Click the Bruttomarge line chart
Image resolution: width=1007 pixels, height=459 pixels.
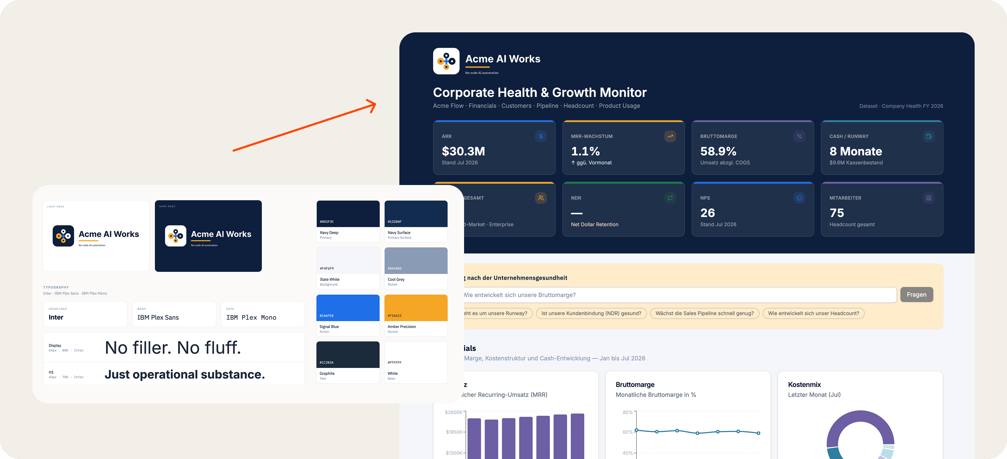coord(697,432)
